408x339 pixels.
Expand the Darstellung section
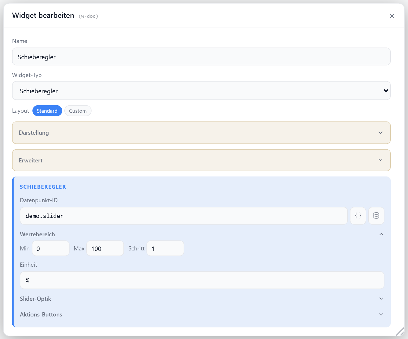[201, 133]
